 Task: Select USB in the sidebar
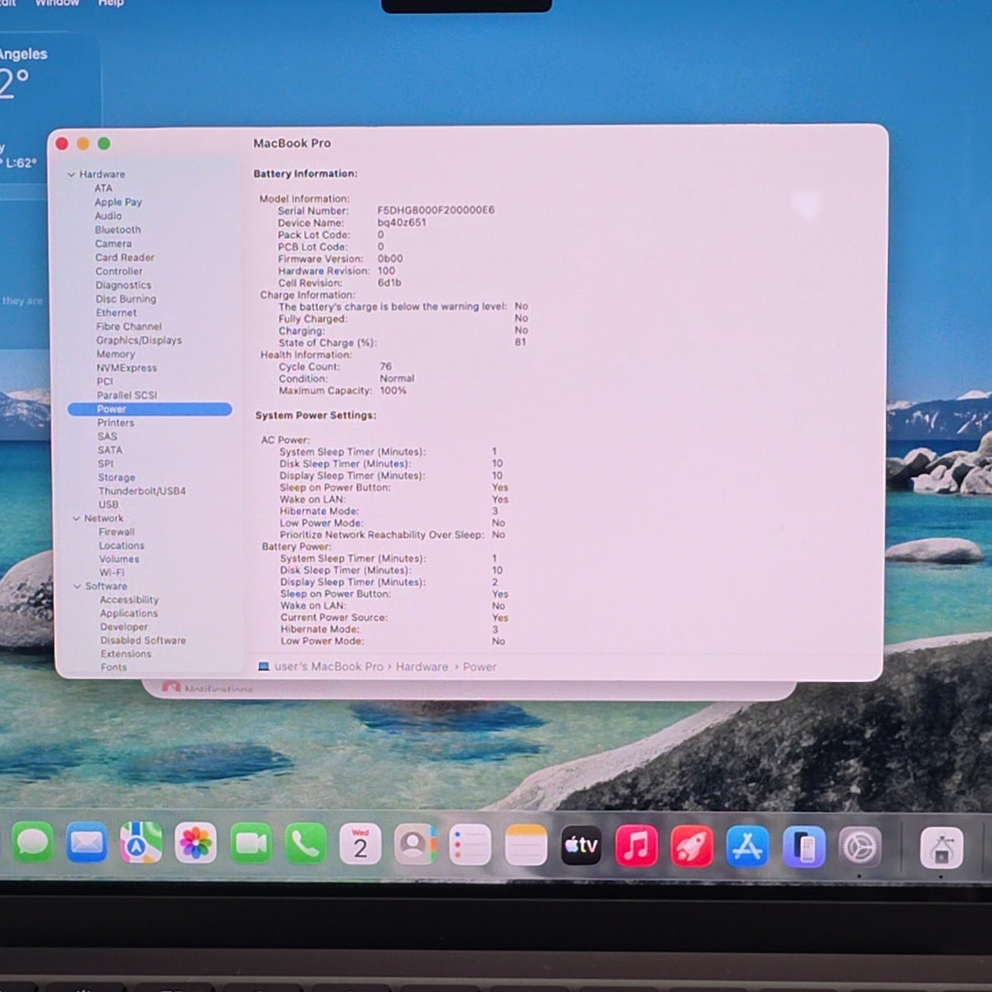tap(108, 504)
